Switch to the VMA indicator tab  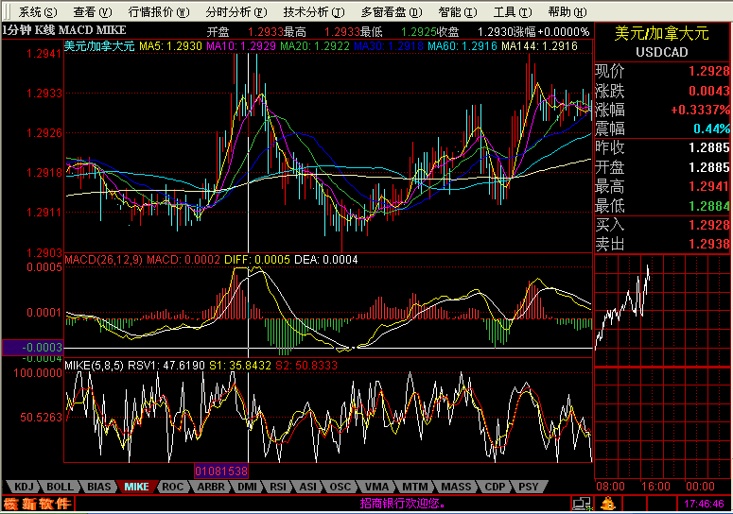tap(376, 487)
